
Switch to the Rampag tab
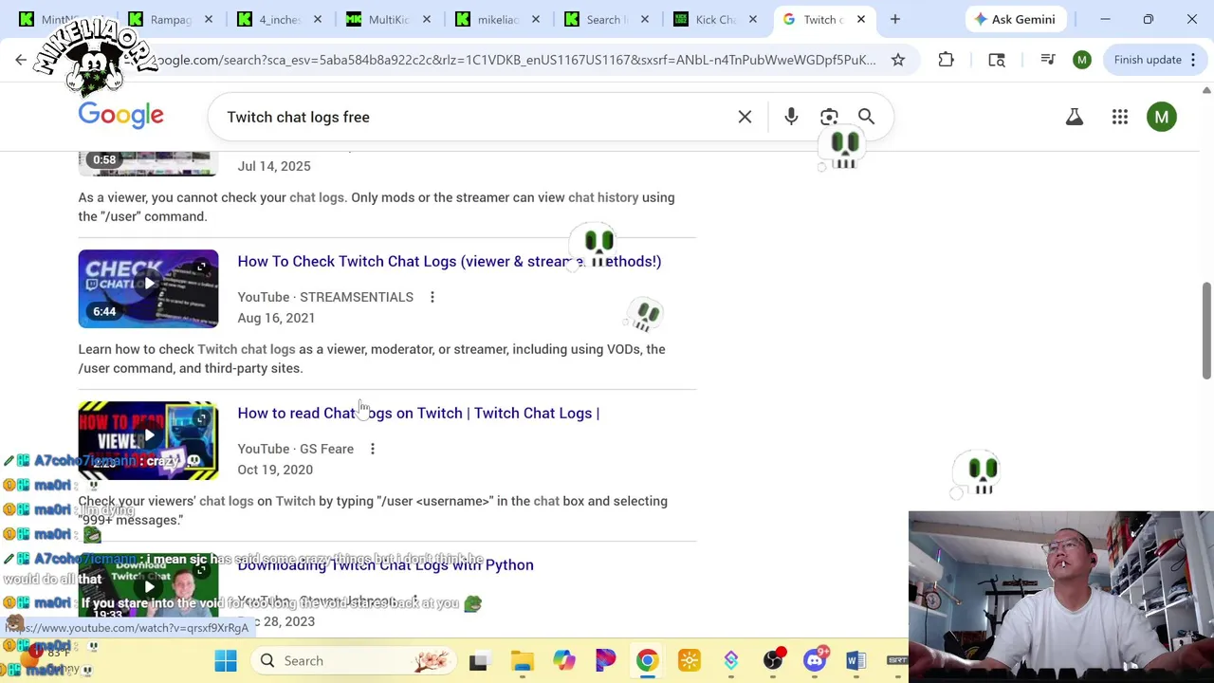click(x=161, y=19)
